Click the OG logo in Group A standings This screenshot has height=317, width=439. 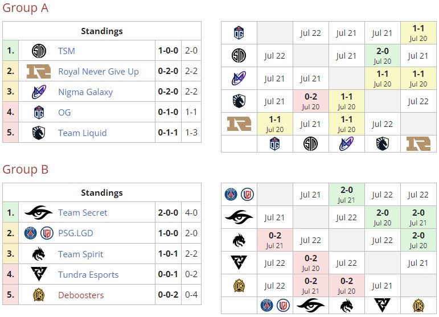pos(39,113)
